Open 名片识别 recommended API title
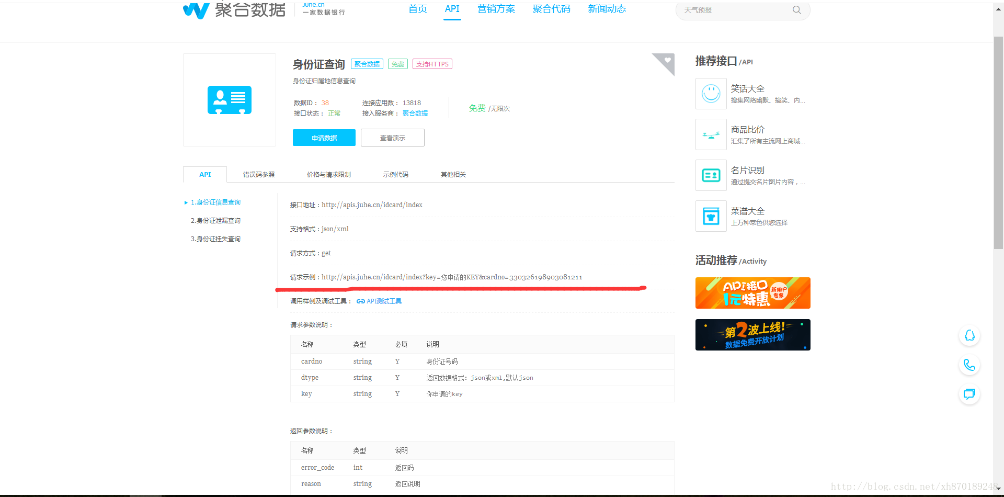1004x497 pixels. (x=748, y=170)
